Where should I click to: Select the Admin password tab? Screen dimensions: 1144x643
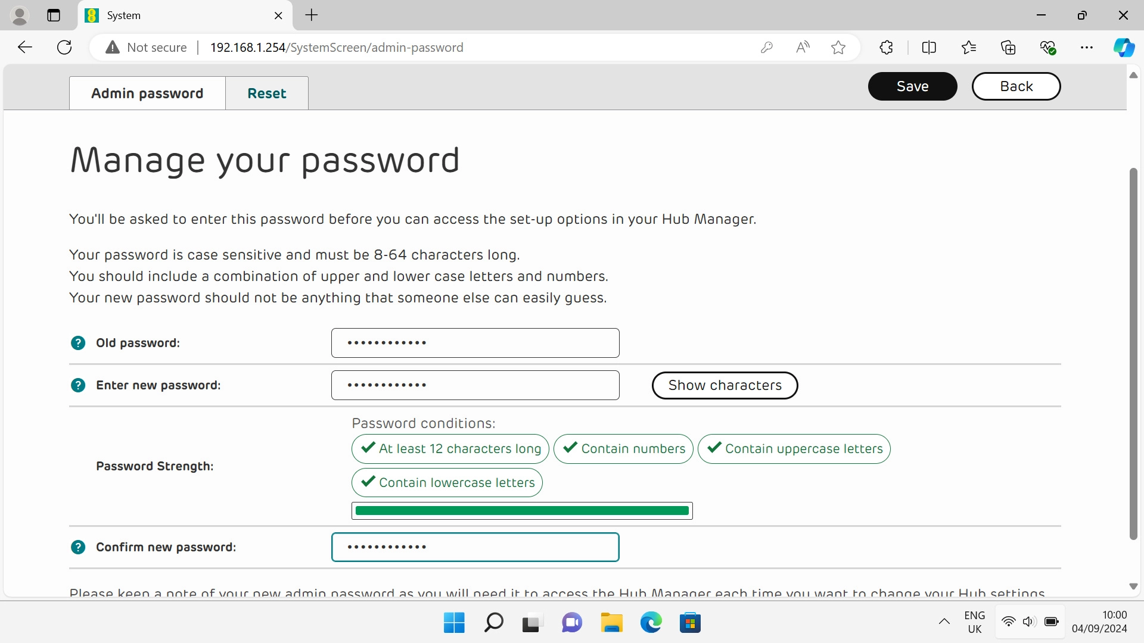pos(147,93)
